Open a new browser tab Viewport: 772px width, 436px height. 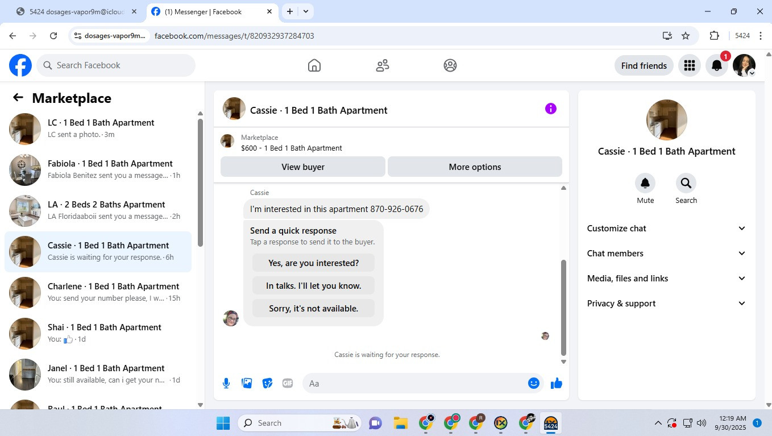[x=290, y=11]
